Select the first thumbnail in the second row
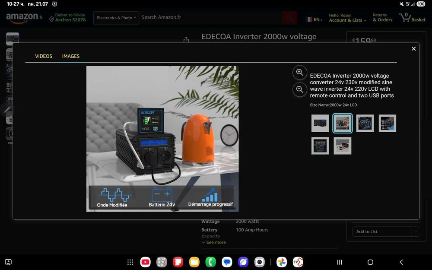Image resolution: width=432 pixels, height=270 pixels. [x=320, y=146]
